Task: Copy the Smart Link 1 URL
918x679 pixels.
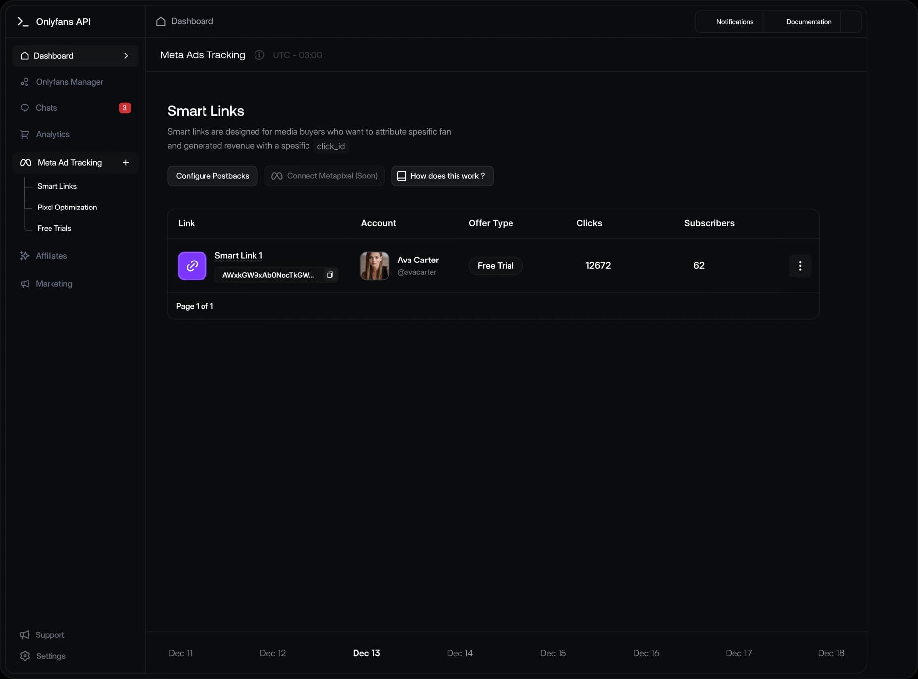Action: coord(330,275)
